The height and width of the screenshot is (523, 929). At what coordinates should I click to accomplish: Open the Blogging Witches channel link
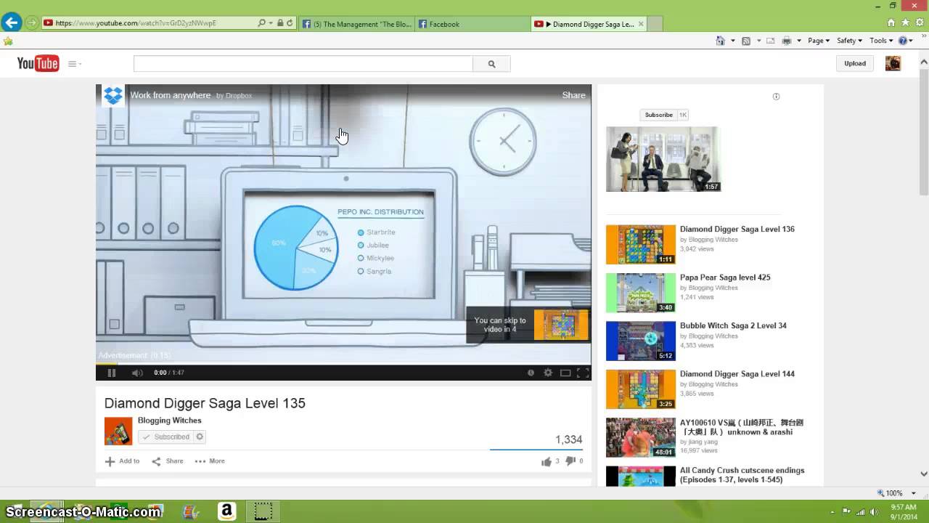pos(170,421)
